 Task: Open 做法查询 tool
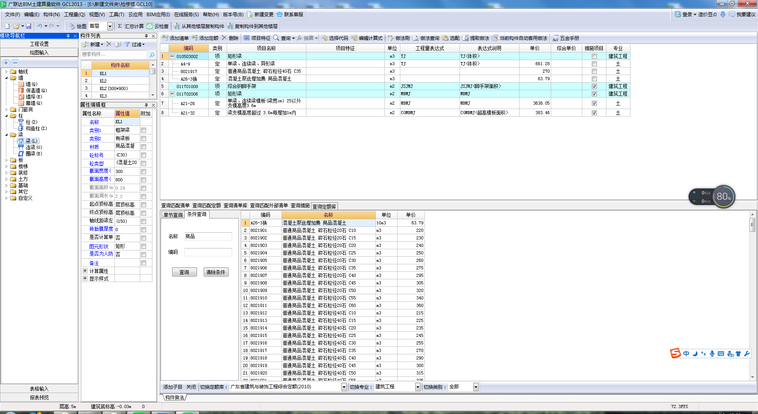[426, 38]
